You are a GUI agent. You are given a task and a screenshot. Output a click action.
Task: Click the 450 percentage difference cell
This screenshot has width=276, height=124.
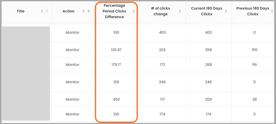pyautogui.click(x=116, y=99)
